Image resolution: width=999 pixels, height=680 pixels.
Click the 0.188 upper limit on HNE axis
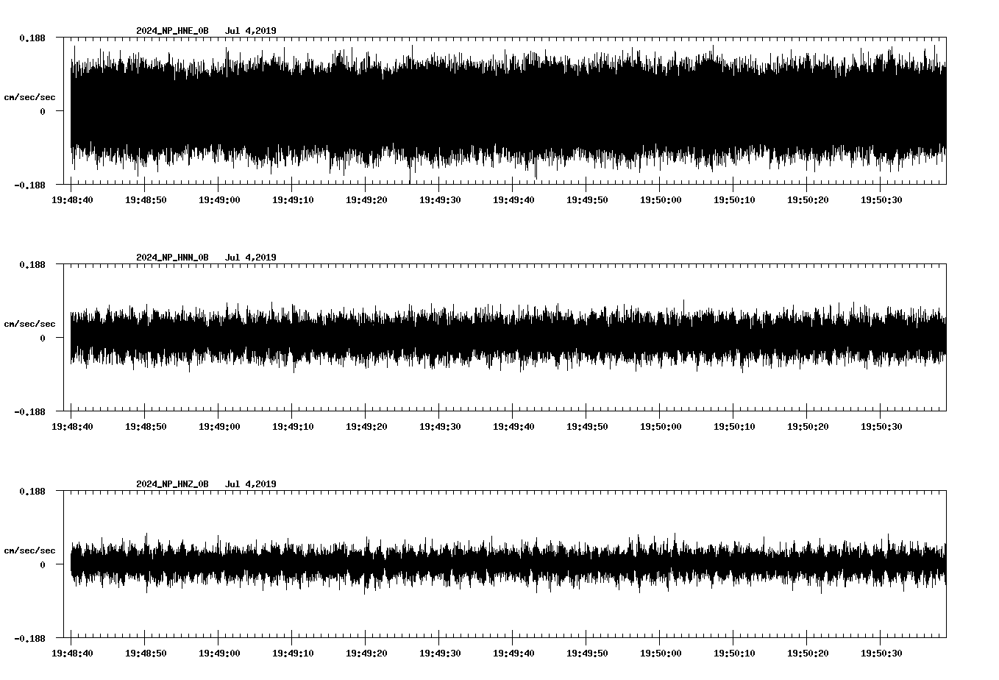pos(32,38)
